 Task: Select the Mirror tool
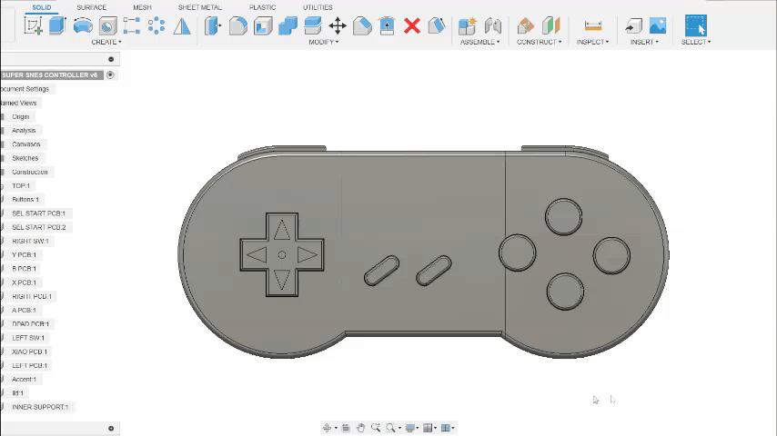tap(182, 25)
